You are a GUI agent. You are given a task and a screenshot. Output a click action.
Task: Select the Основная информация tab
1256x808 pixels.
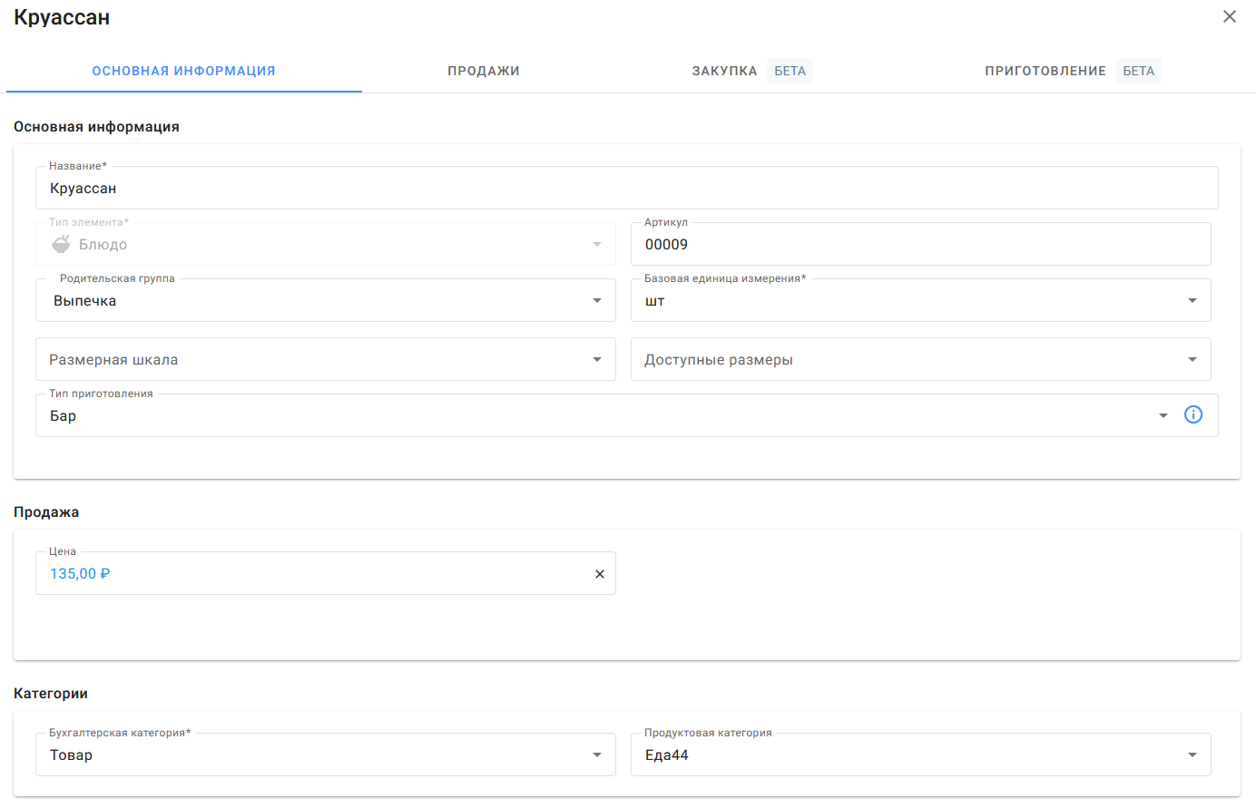pos(183,71)
